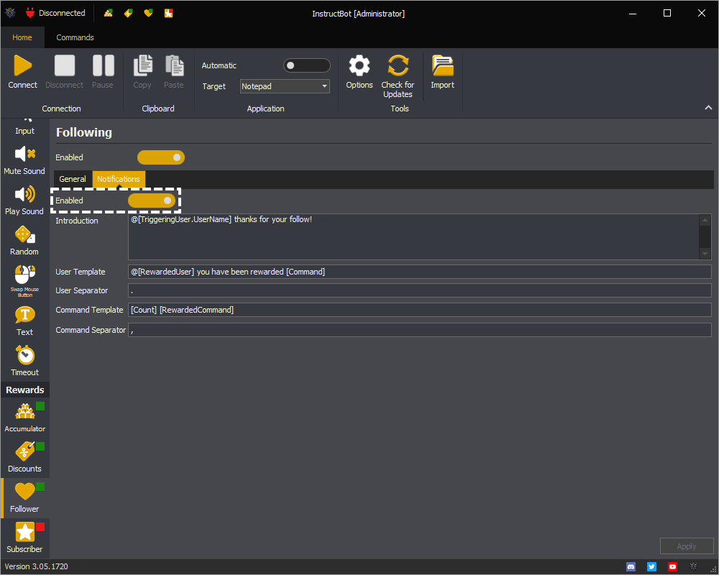The width and height of the screenshot is (719, 575).
Task: Click inside the Introduction text box
Action: [413, 236]
